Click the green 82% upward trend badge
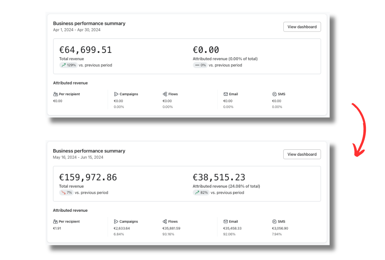This screenshot has width=385, height=260. tap(201, 193)
